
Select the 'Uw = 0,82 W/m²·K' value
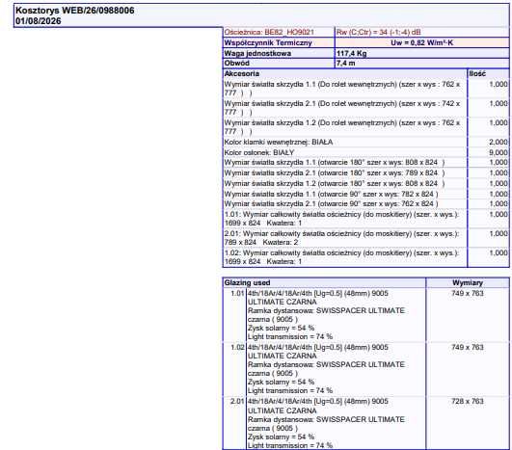point(422,42)
